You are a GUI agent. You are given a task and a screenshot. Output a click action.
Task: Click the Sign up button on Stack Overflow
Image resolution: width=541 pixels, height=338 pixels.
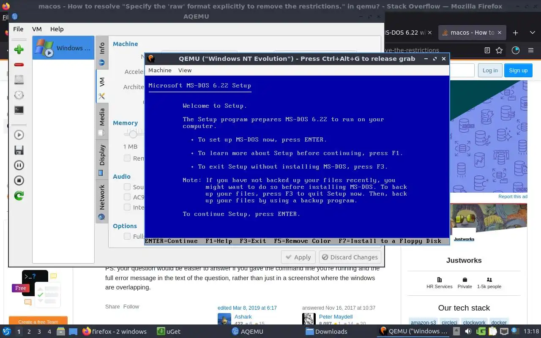[x=518, y=71]
